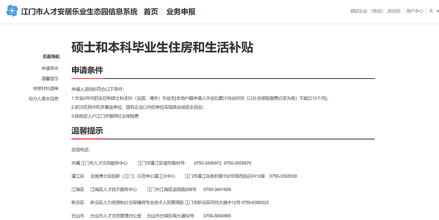Go to 用户中心
Image resolution: width=439 pixels, height=220 pixels.
point(415,11)
